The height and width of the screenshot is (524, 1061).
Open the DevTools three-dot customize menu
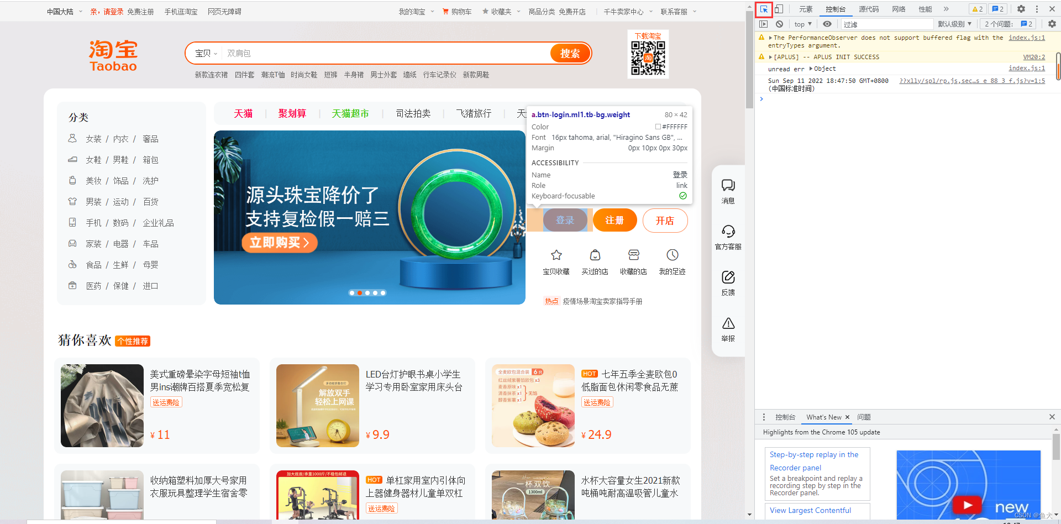pyautogui.click(x=1037, y=9)
